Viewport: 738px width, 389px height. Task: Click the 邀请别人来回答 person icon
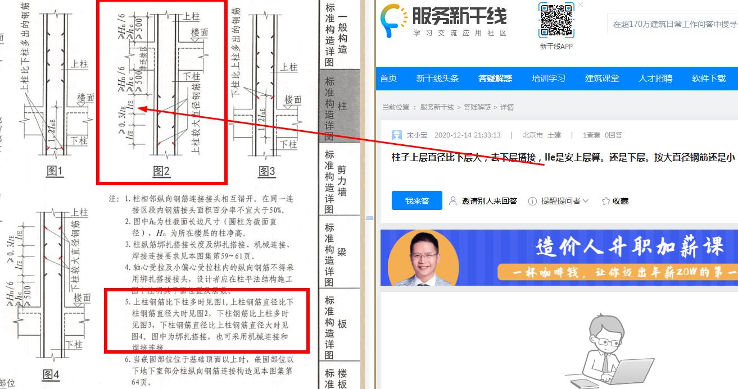[x=453, y=201]
